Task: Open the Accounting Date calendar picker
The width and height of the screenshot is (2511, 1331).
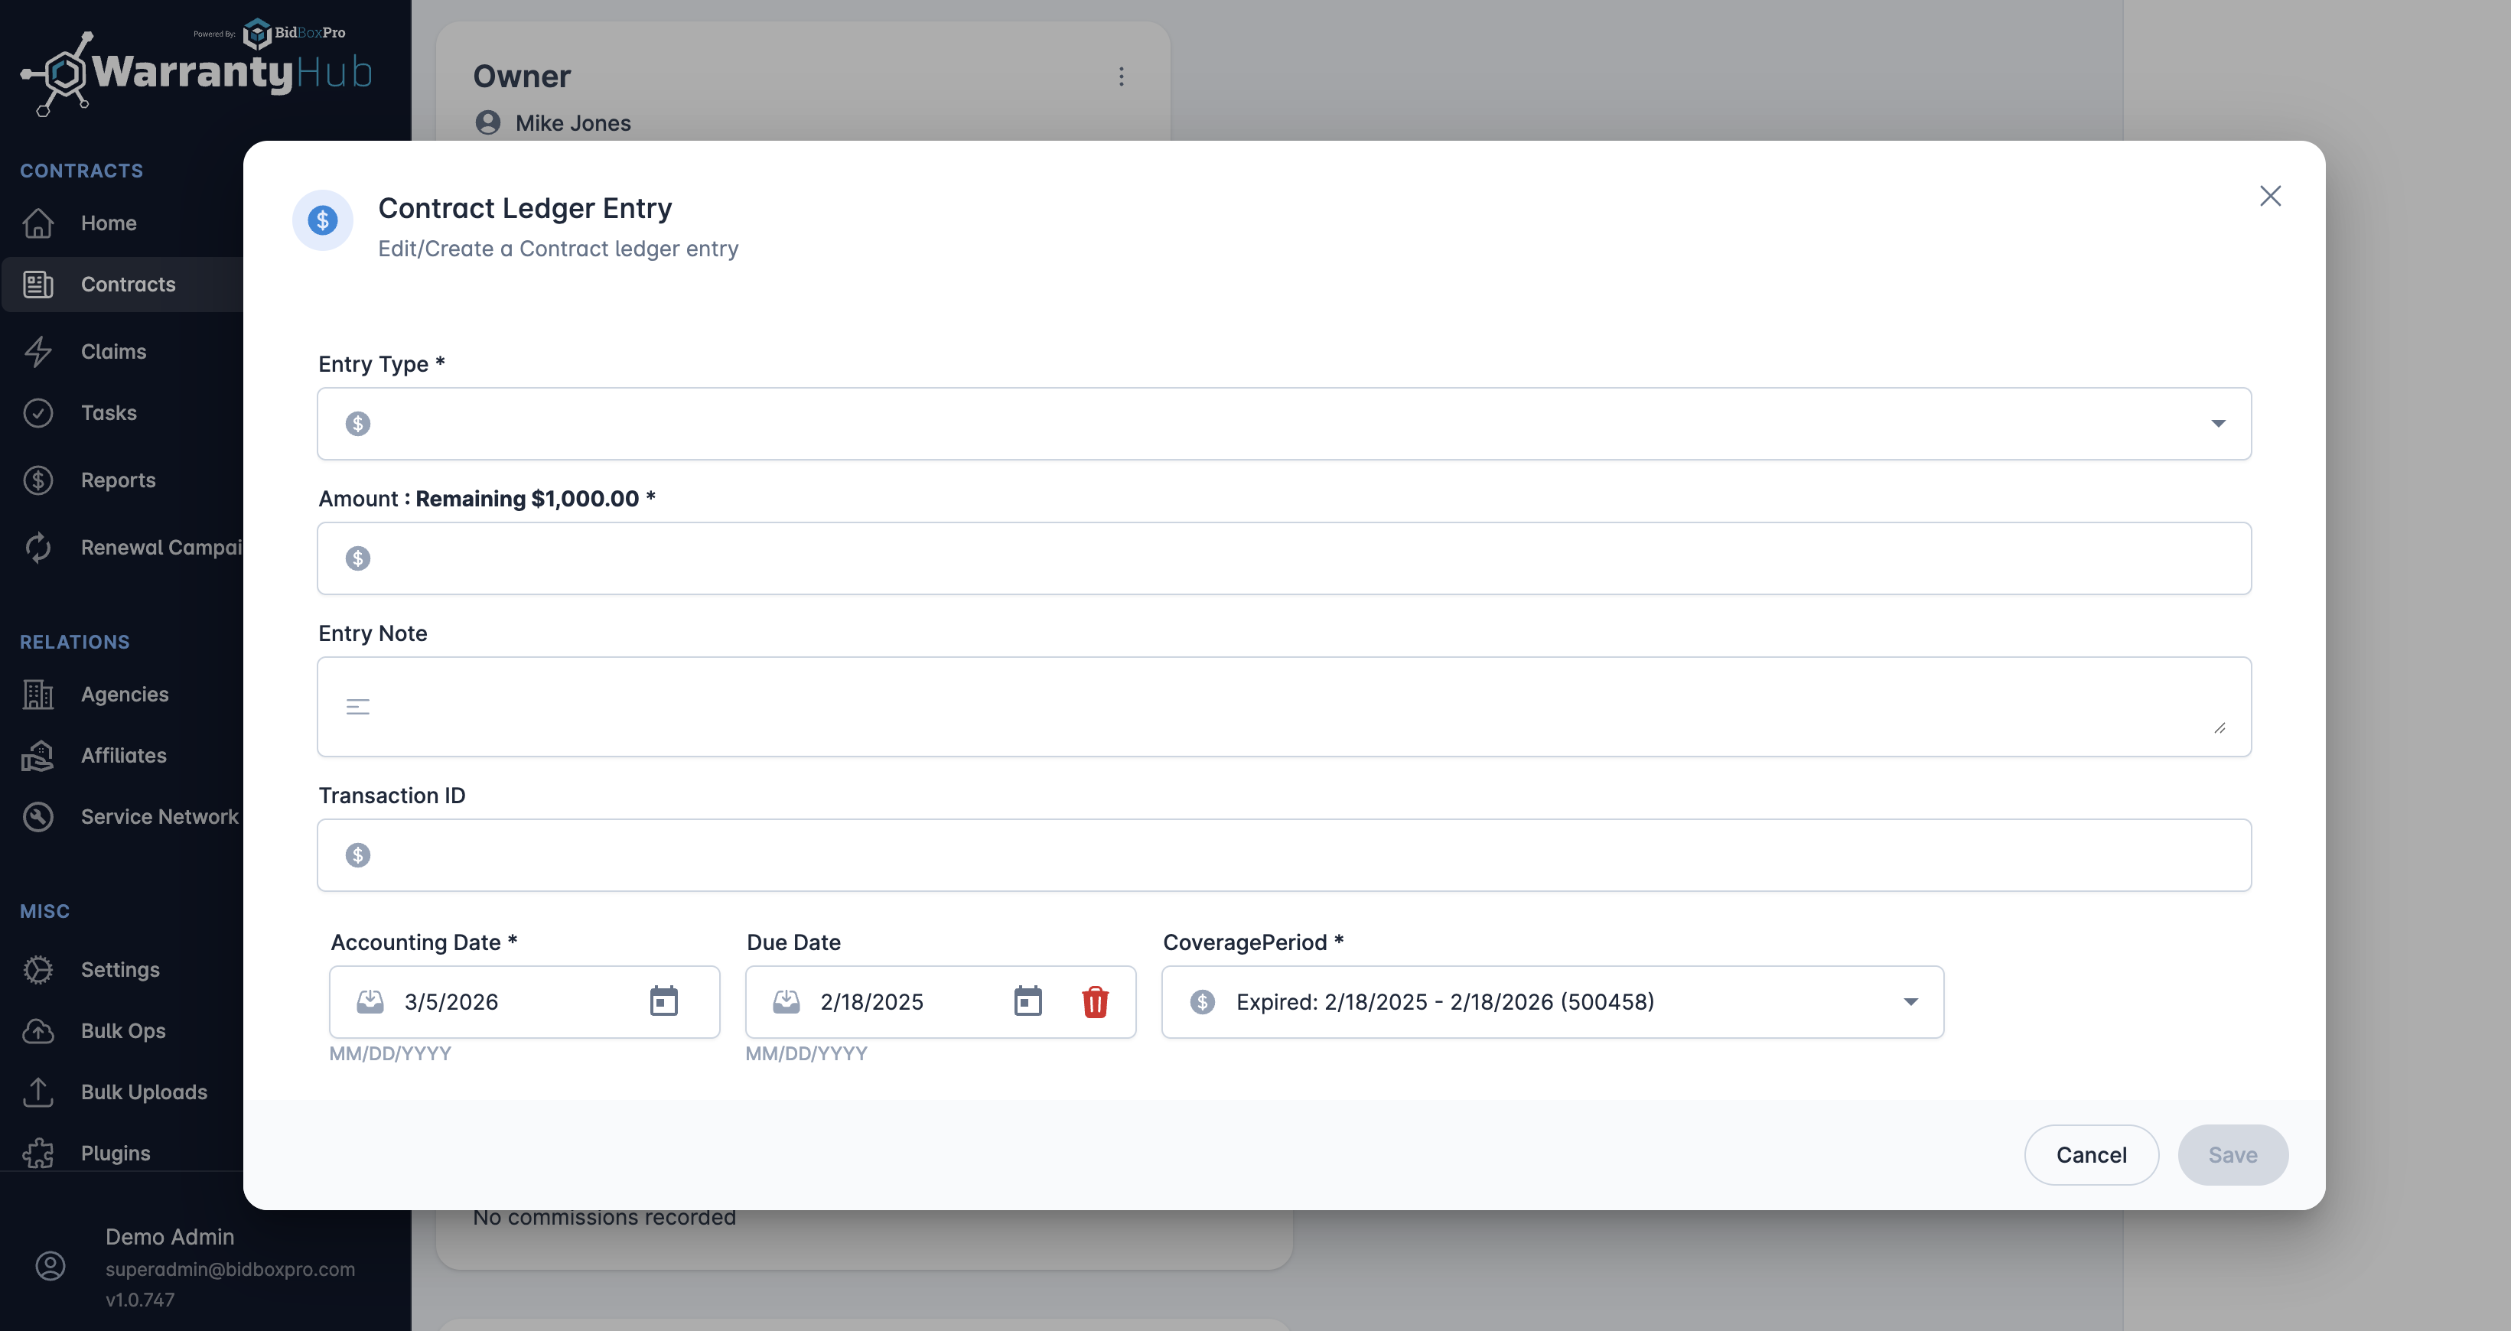Action: [663, 1001]
